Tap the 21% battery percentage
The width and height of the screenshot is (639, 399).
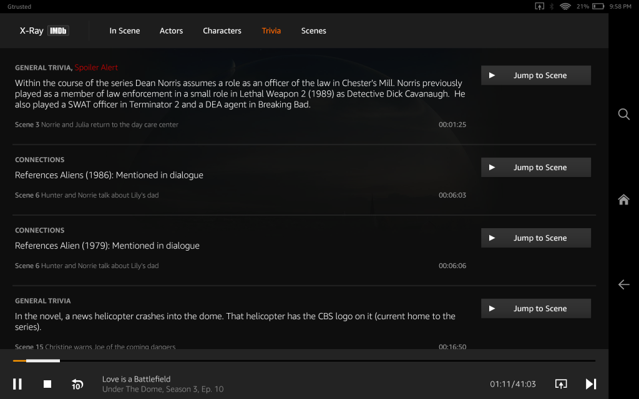583,6
